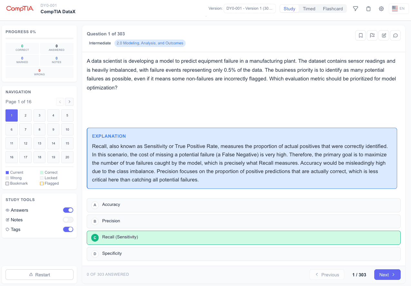Click the clipboard icon in the header
Image resolution: width=411 pixels, height=286 pixels.
[368, 9]
